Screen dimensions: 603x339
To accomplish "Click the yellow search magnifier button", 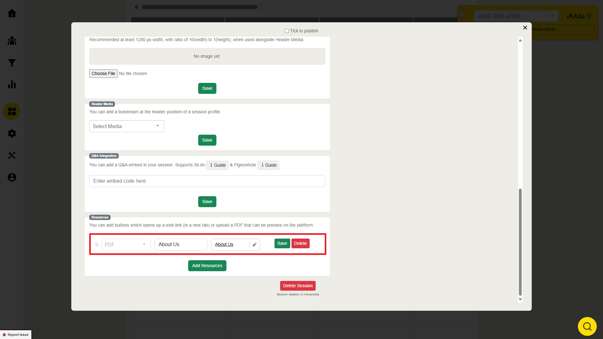I will tap(587, 326).
